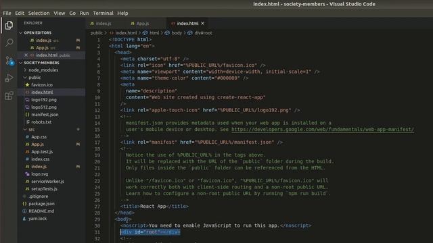Click the public breadcrumb segment
This screenshot has height=243, width=433.
point(96,33)
